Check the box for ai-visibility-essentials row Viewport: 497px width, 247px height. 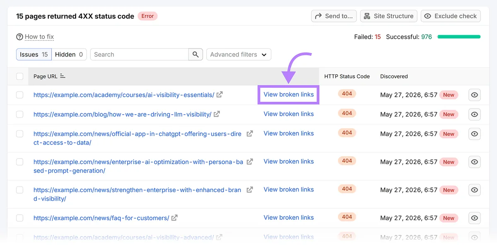tap(19, 95)
